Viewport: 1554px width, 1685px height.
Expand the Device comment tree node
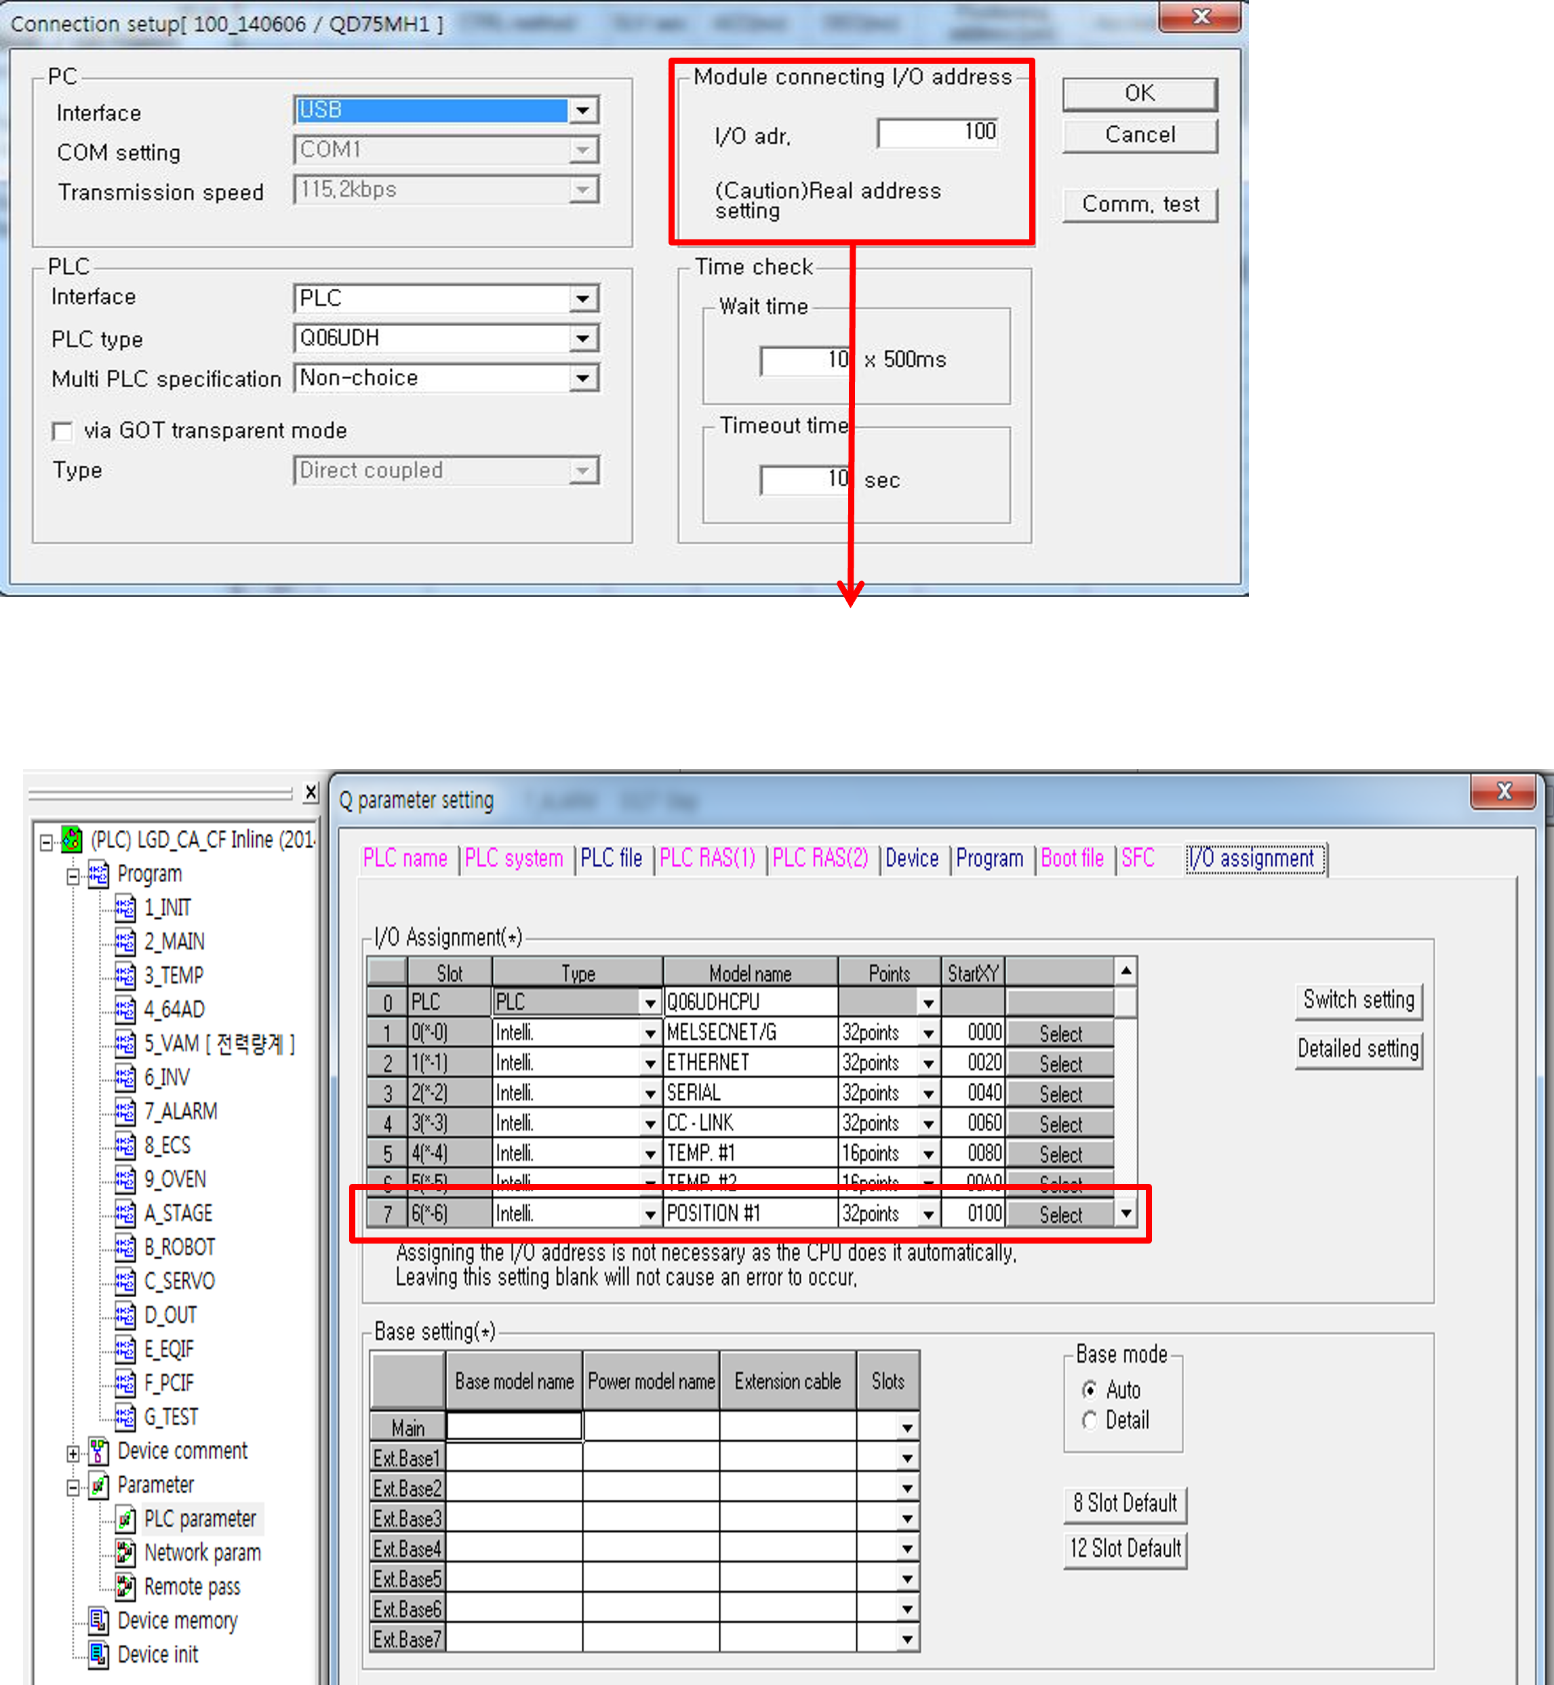point(73,1453)
